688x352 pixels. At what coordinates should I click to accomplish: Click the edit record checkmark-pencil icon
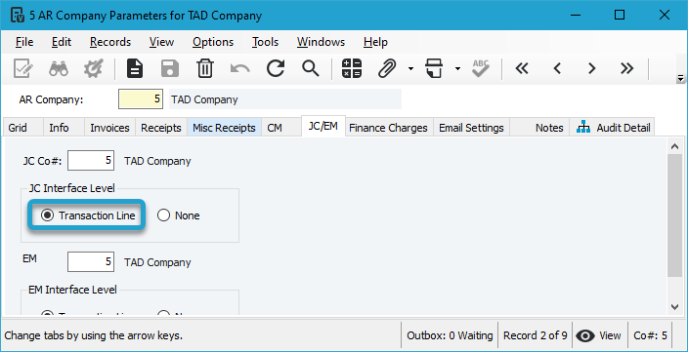22,68
